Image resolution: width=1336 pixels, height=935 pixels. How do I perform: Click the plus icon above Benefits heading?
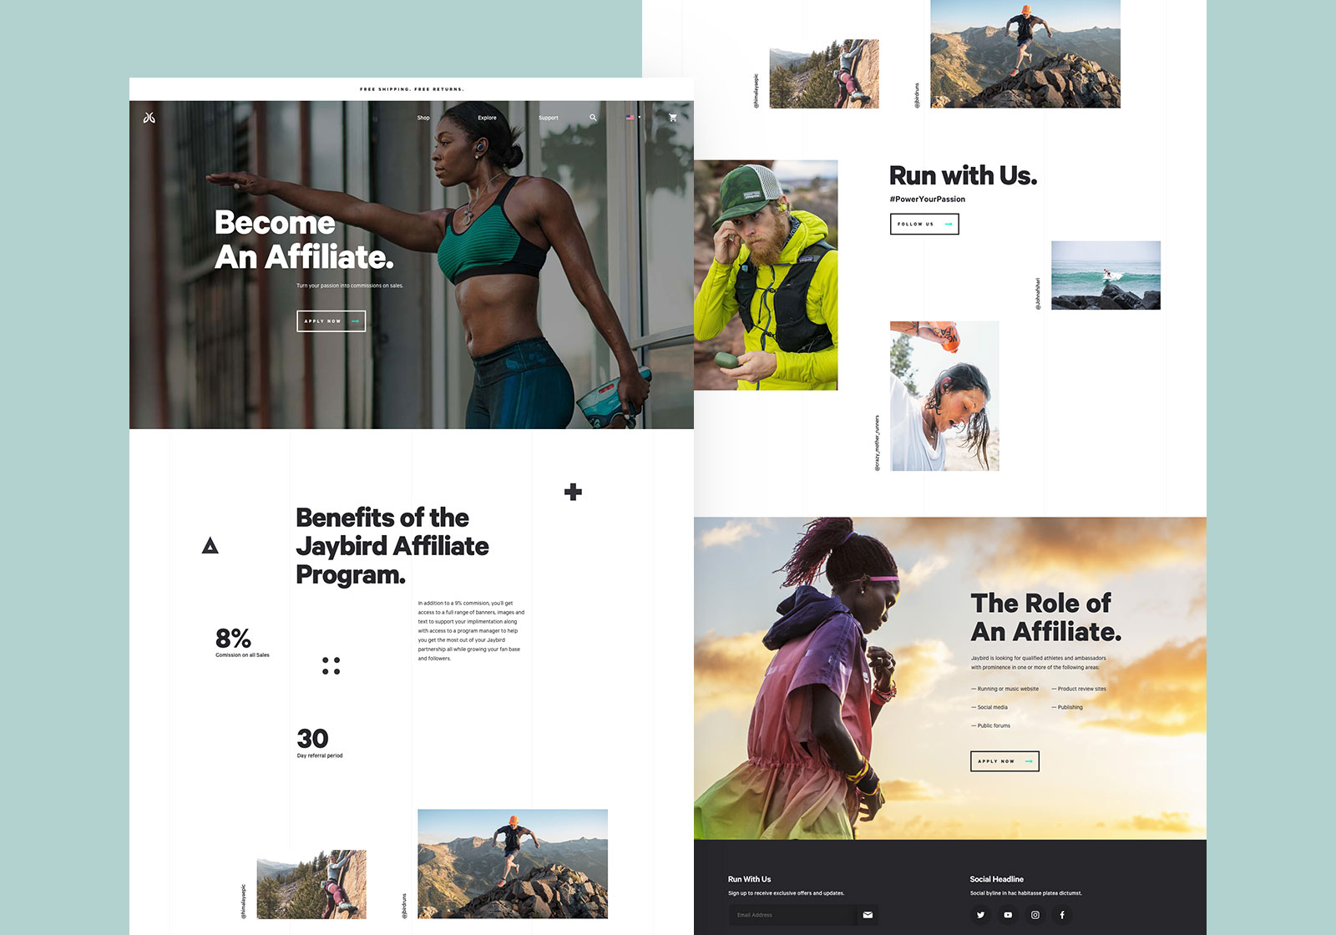[573, 492]
